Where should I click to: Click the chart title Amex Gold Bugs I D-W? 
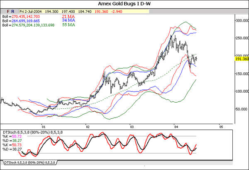pyautogui.click(x=124, y=4)
